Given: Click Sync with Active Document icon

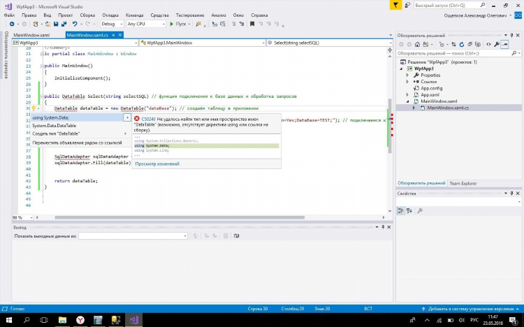Looking at the screenshot, I should (x=453, y=44).
